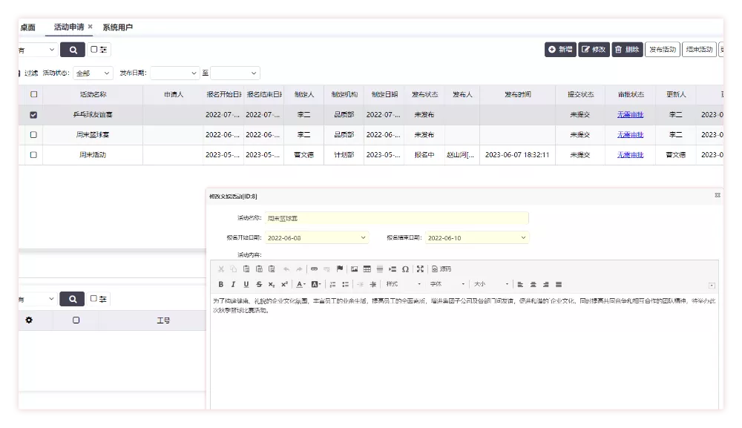
Task: Close the 修改文娱活动 dialog
Action: (x=718, y=195)
